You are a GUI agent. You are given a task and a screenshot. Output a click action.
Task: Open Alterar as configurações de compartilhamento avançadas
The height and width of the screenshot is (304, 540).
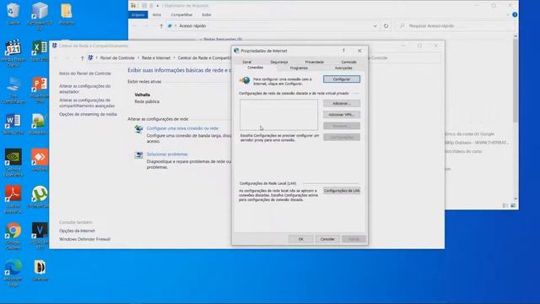[87, 103]
